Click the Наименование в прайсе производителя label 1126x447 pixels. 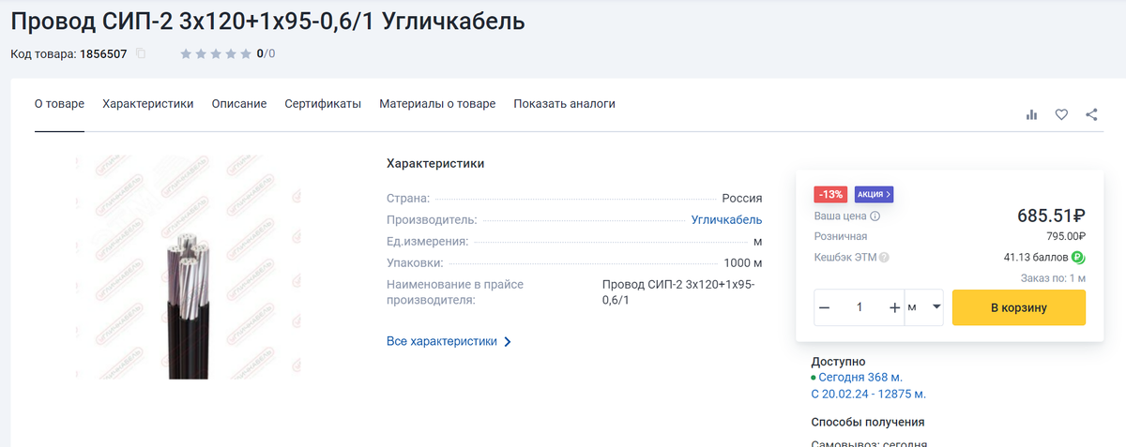pos(455,291)
